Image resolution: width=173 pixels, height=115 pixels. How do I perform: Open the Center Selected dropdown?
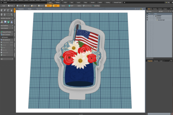(x=7, y=28)
